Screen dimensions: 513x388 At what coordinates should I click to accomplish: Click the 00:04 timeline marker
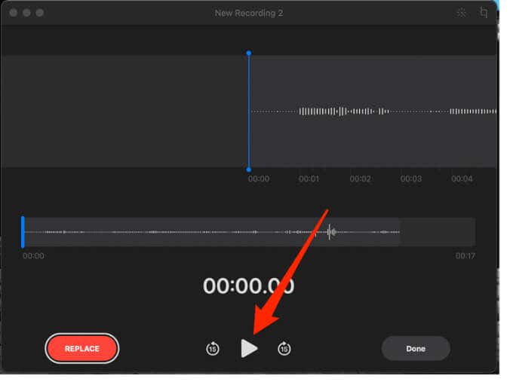[x=462, y=179]
